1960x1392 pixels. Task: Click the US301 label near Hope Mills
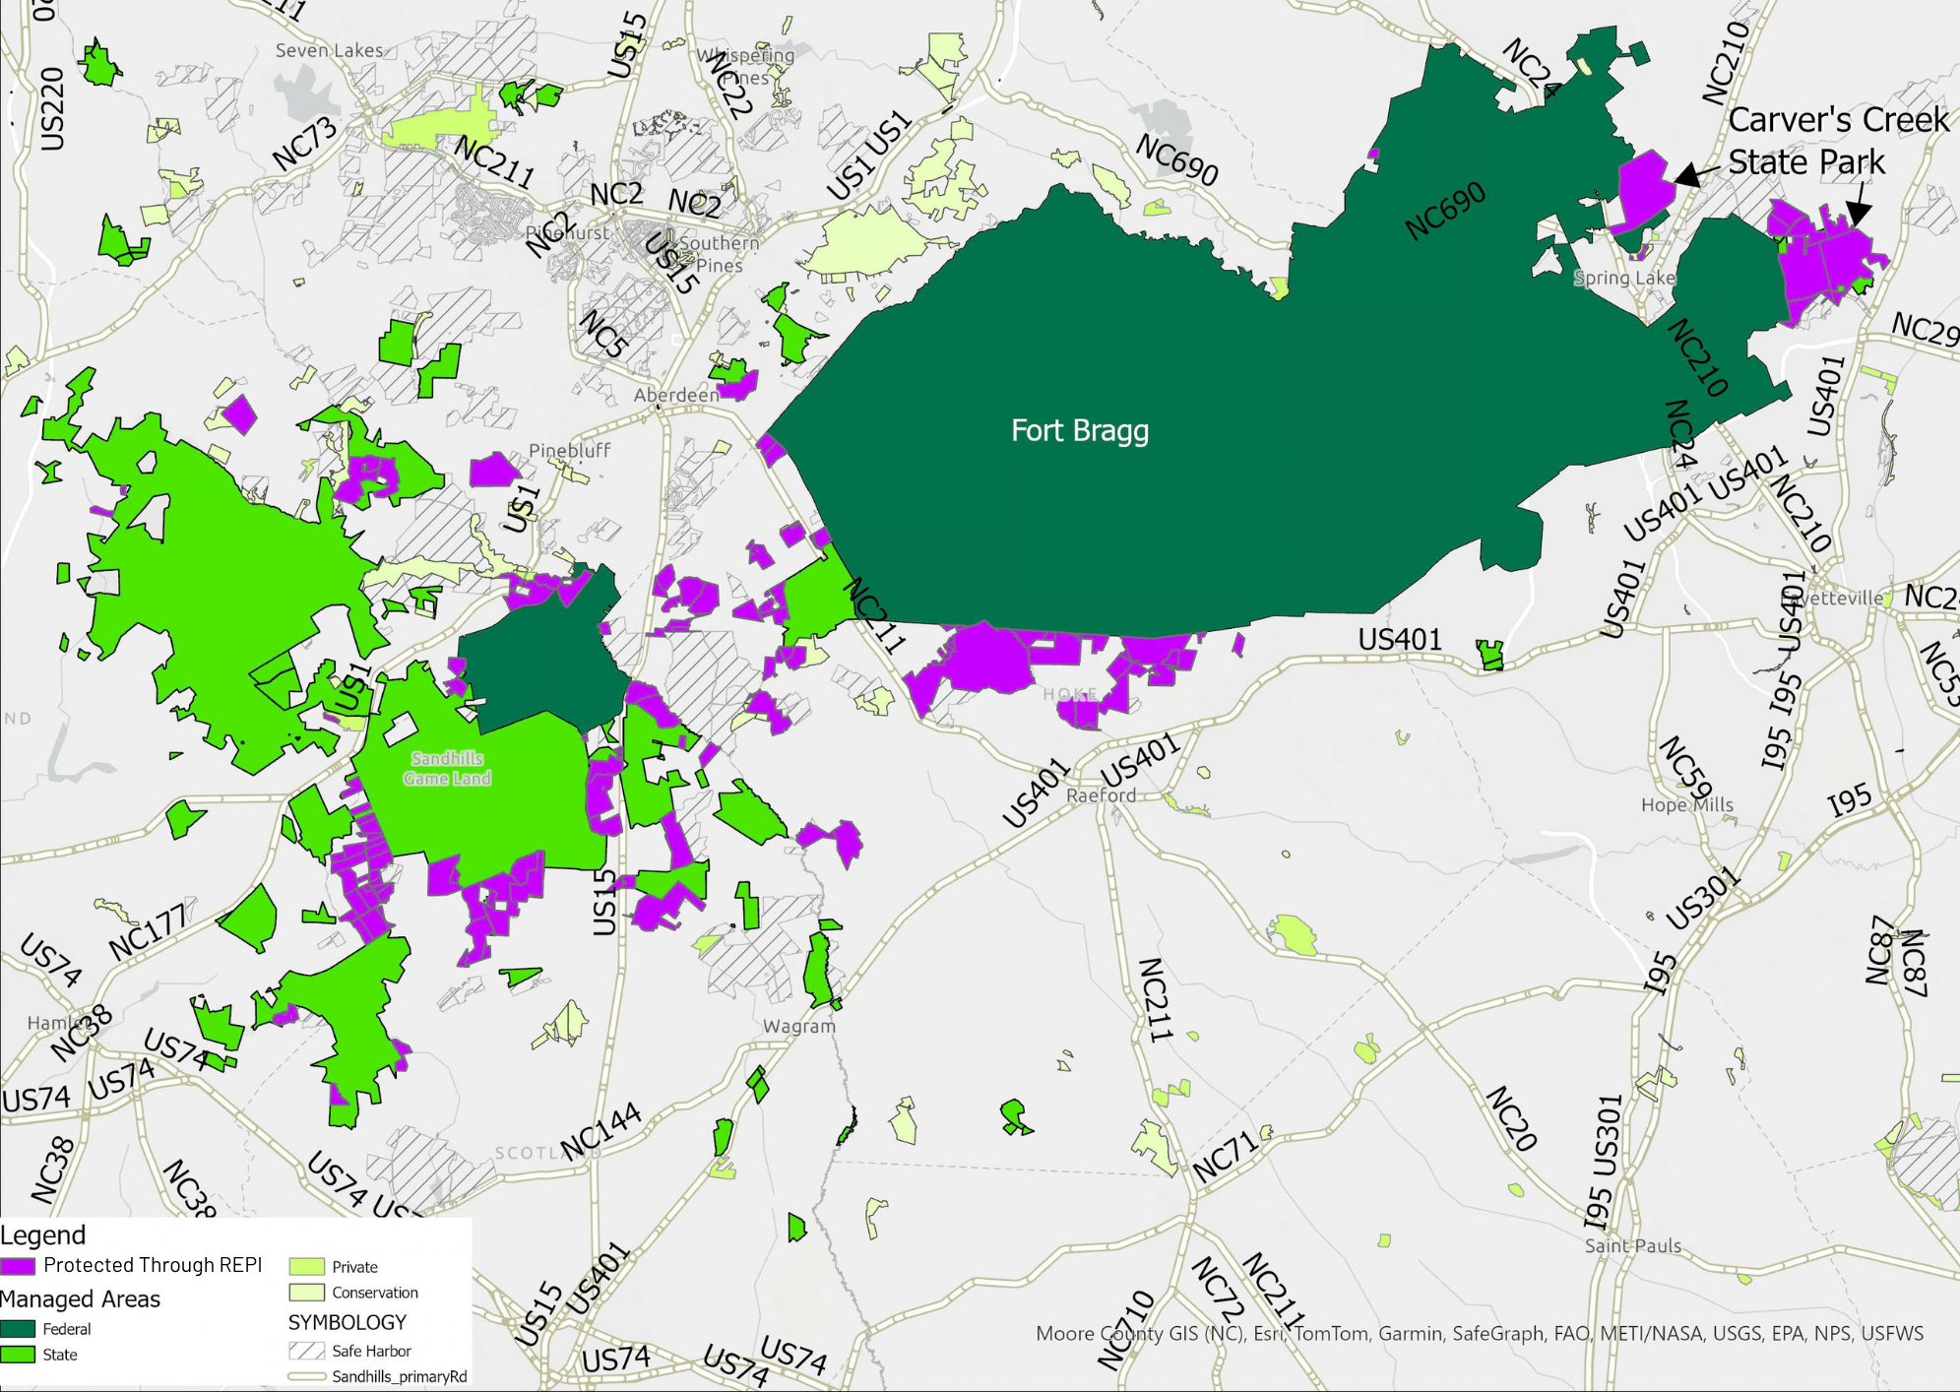1703,899
